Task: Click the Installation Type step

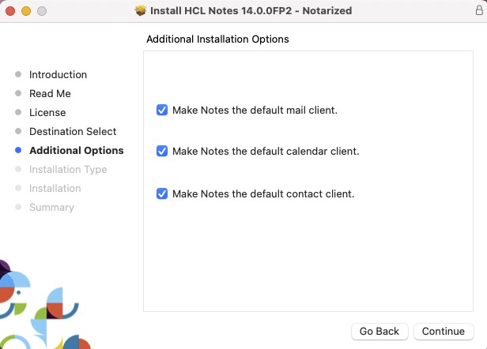Action: (68, 170)
